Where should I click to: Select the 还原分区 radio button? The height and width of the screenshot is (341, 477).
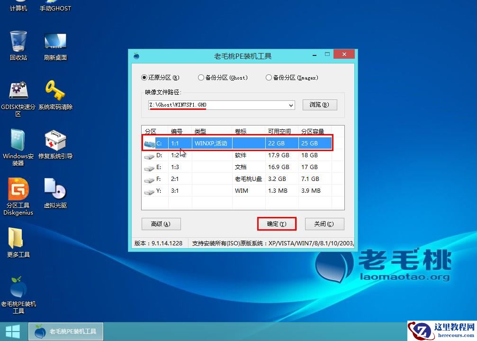point(143,77)
